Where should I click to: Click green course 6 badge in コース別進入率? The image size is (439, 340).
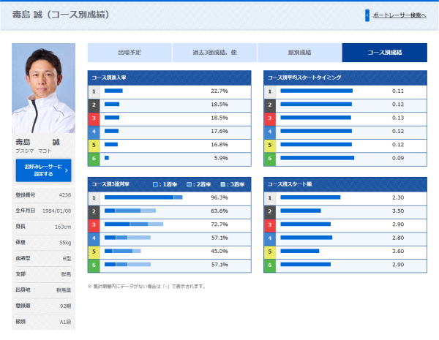click(x=94, y=159)
